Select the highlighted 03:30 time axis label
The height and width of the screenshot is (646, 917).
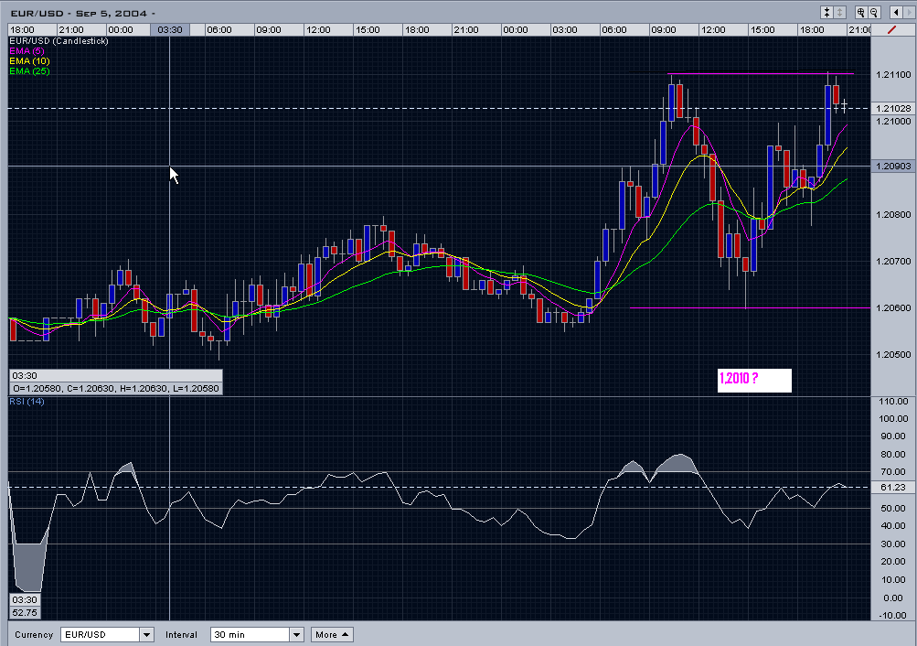coord(169,28)
